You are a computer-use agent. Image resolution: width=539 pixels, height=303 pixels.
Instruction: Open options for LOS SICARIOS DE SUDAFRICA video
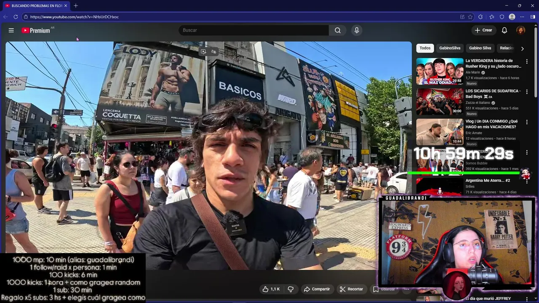click(526, 92)
